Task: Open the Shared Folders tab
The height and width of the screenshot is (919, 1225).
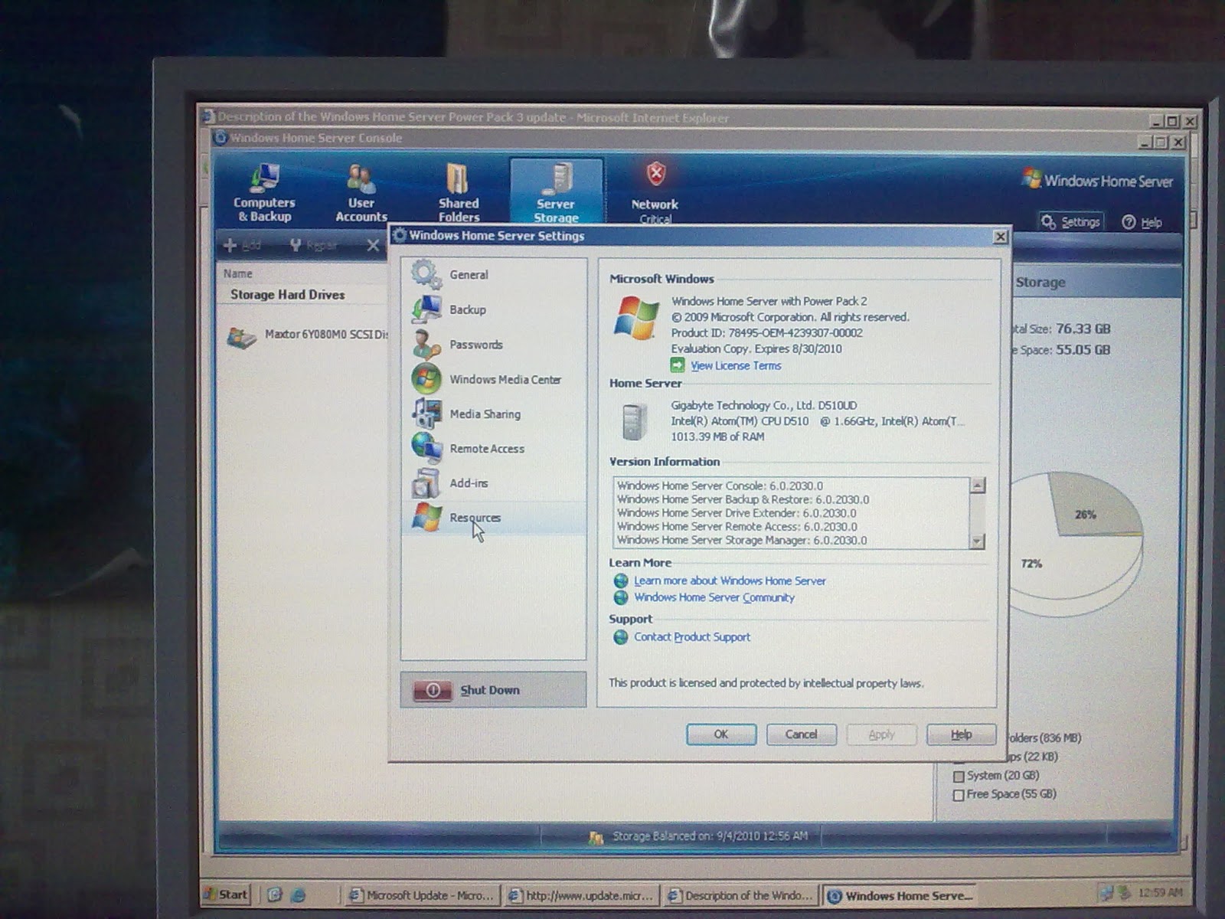Action: coord(459,193)
